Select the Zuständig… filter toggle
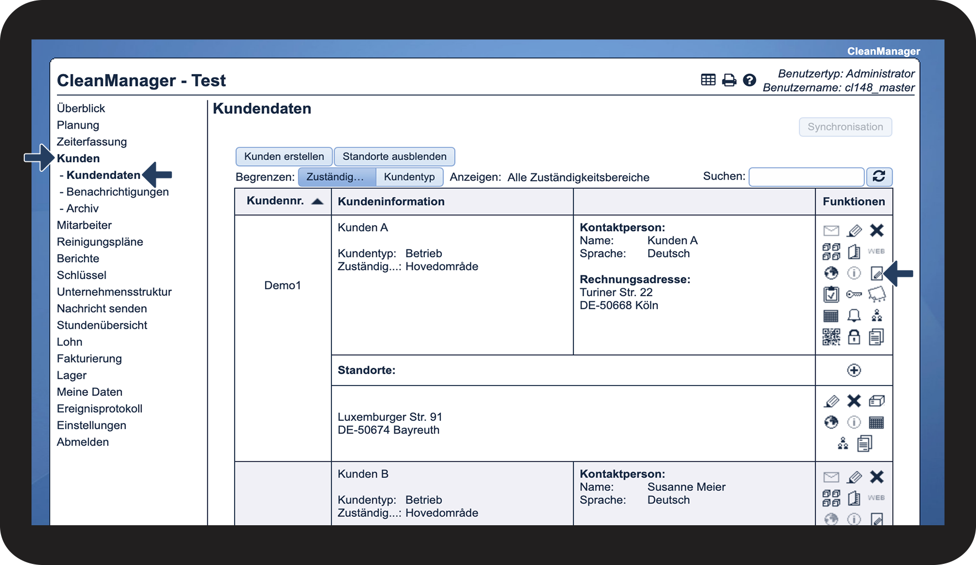 pyautogui.click(x=337, y=177)
